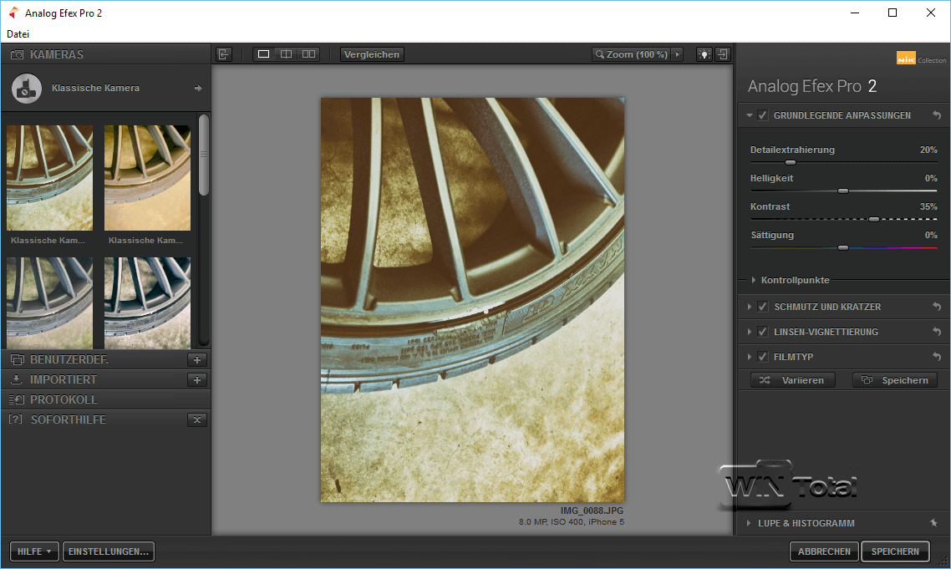This screenshot has height=569, width=951.
Task: Click the Kontrast slider handle
Action: tap(874, 219)
